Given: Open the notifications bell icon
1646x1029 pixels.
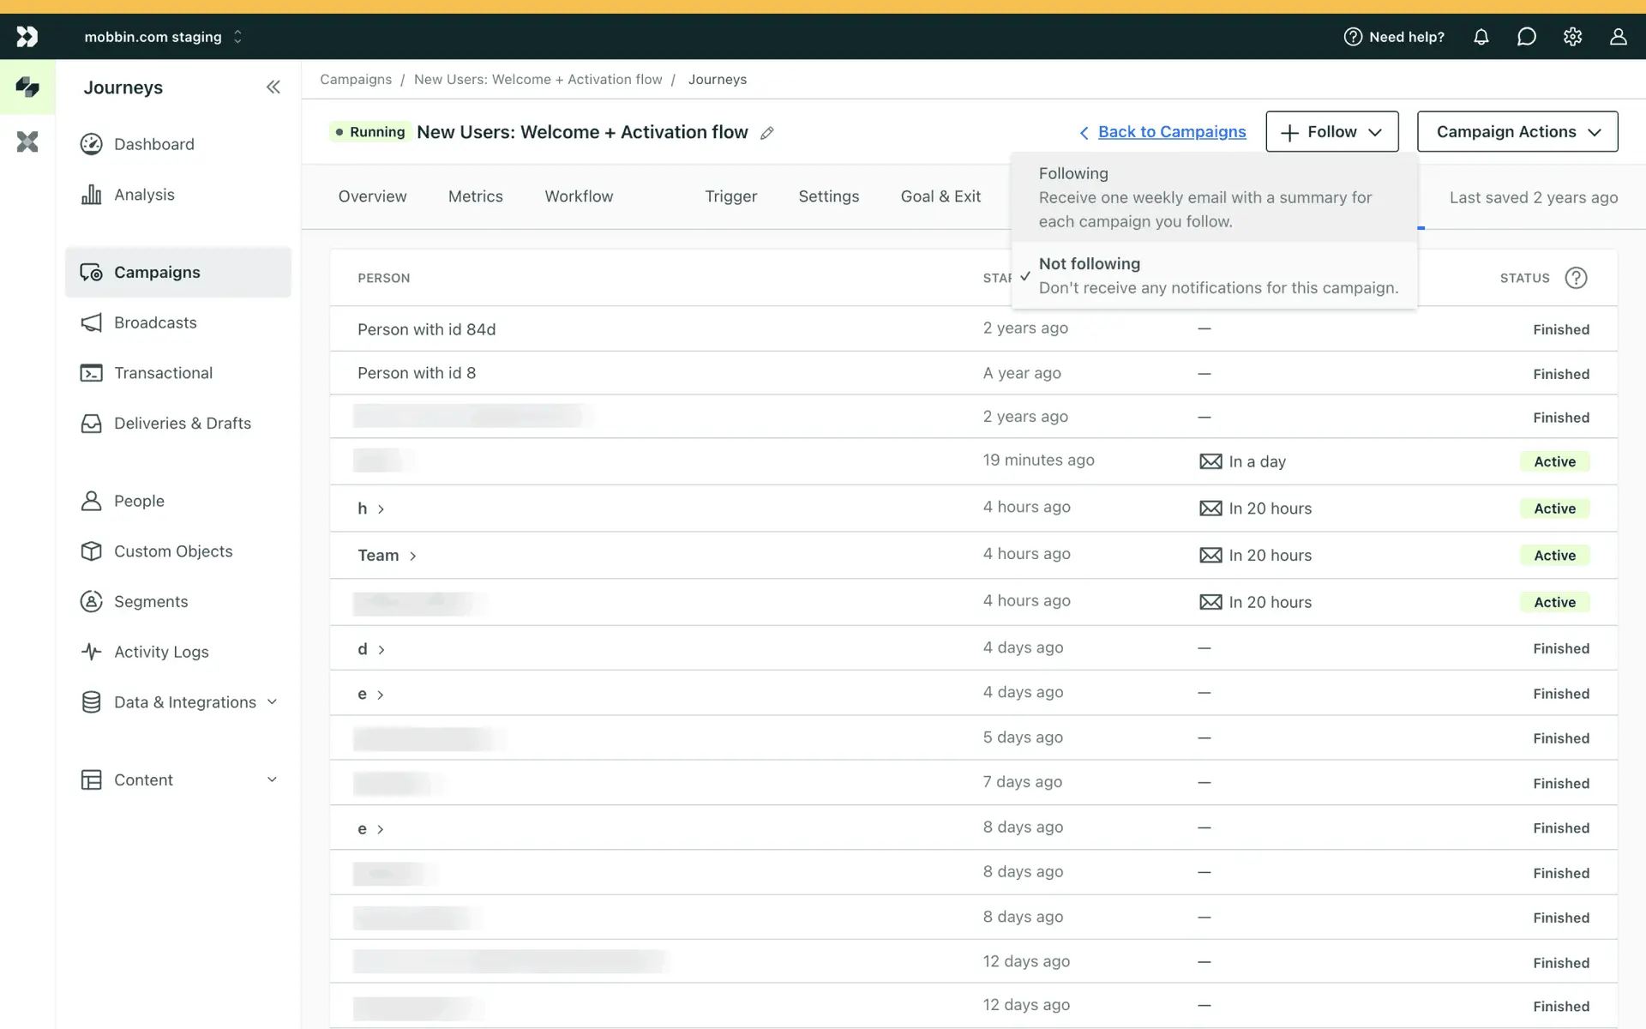Looking at the screenshot, I should pyautogui.click(x=1481, y=37).
